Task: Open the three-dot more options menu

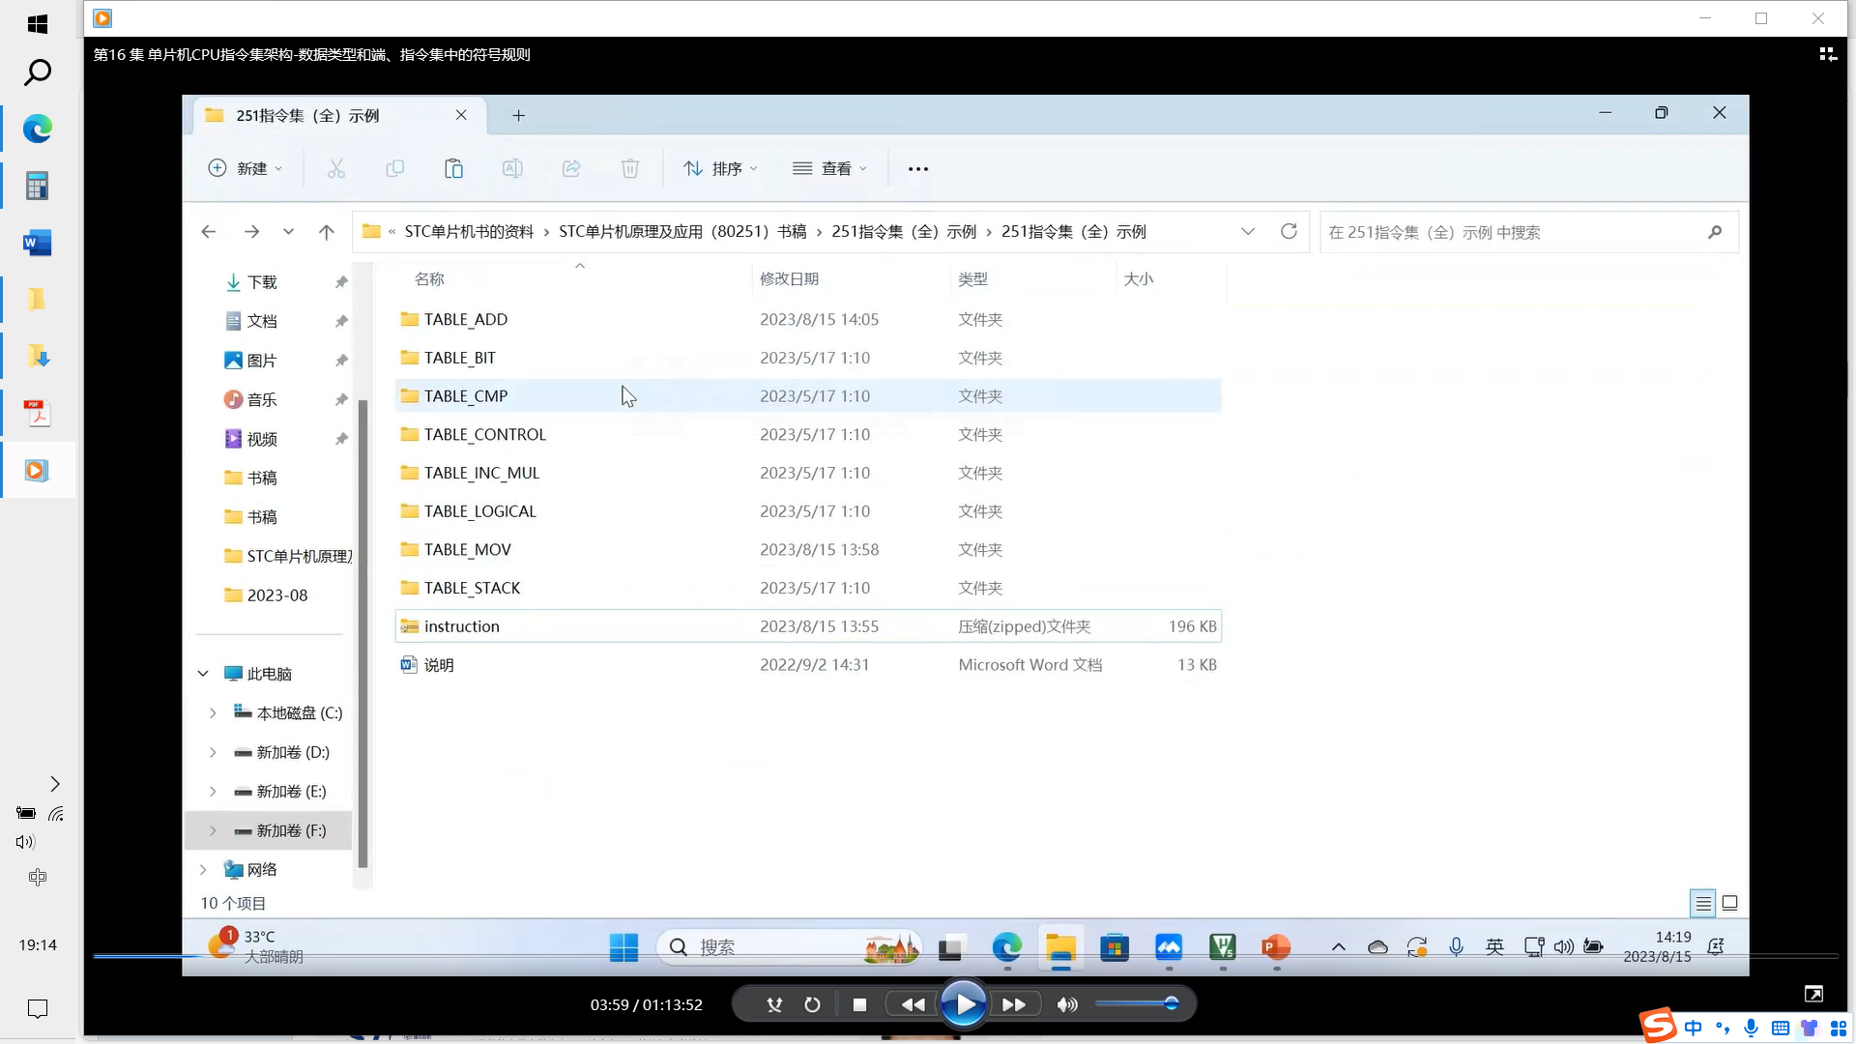Action: tap(917, 169)
